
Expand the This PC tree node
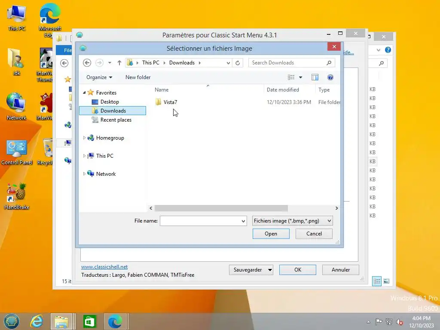click(84, 156)
